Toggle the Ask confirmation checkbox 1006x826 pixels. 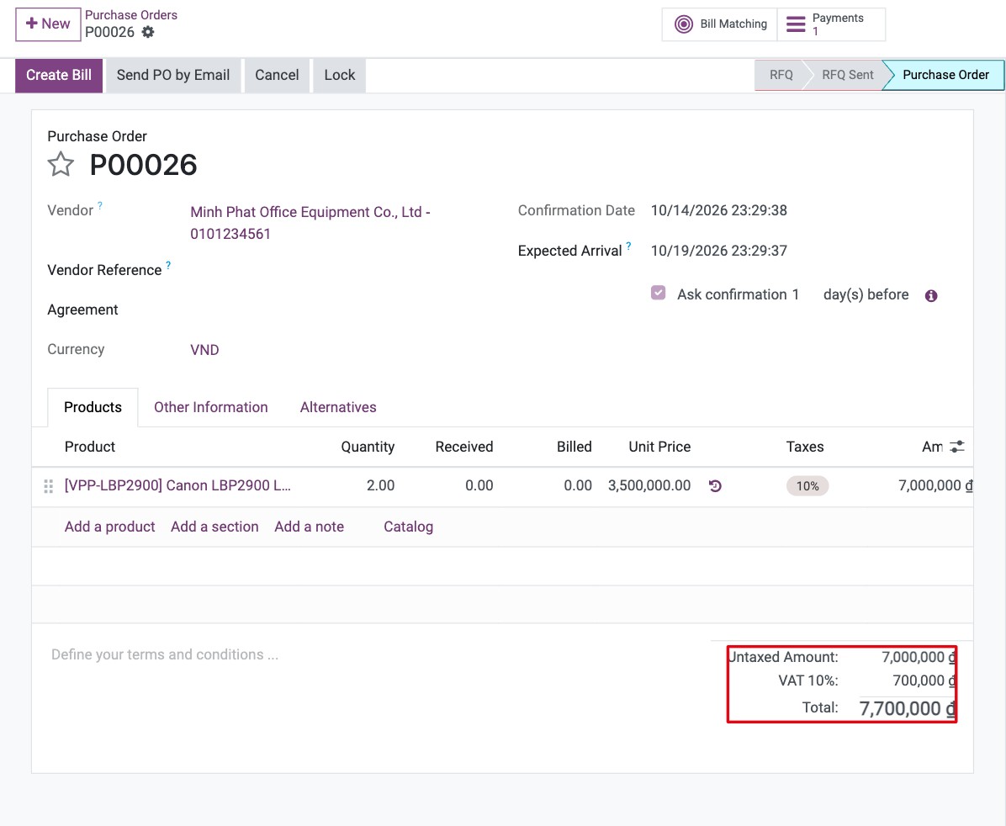coord(659,294)
